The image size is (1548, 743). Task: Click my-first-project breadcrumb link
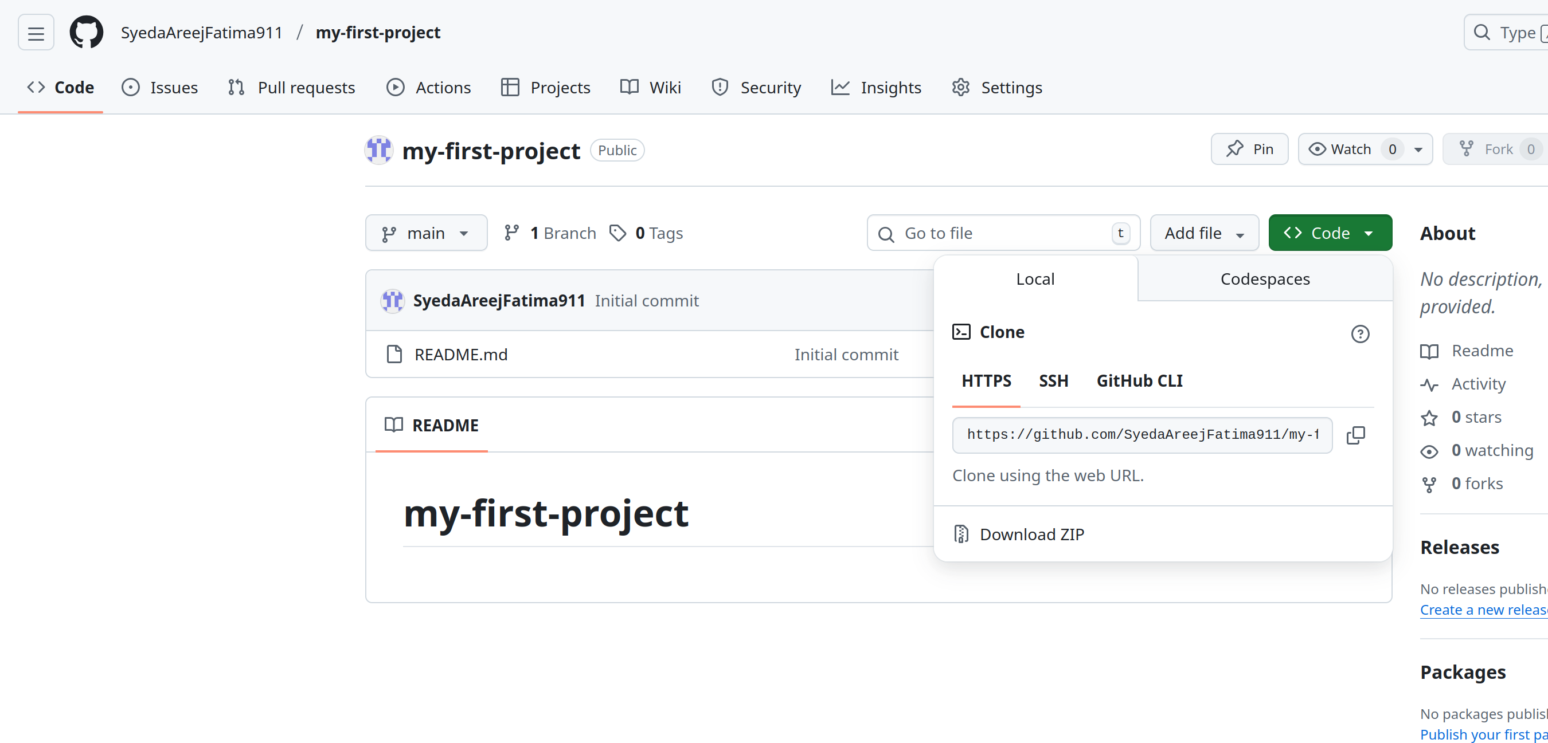pos(378,33)
